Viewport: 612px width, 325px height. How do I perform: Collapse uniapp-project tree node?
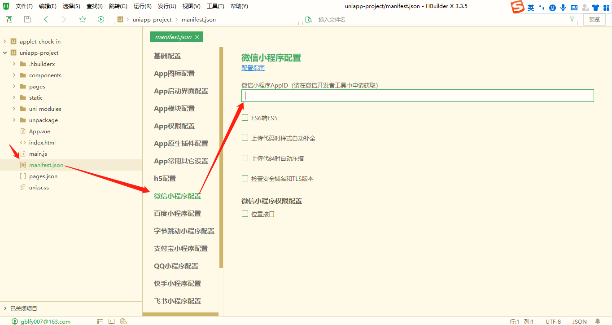(x=5, y=53)
